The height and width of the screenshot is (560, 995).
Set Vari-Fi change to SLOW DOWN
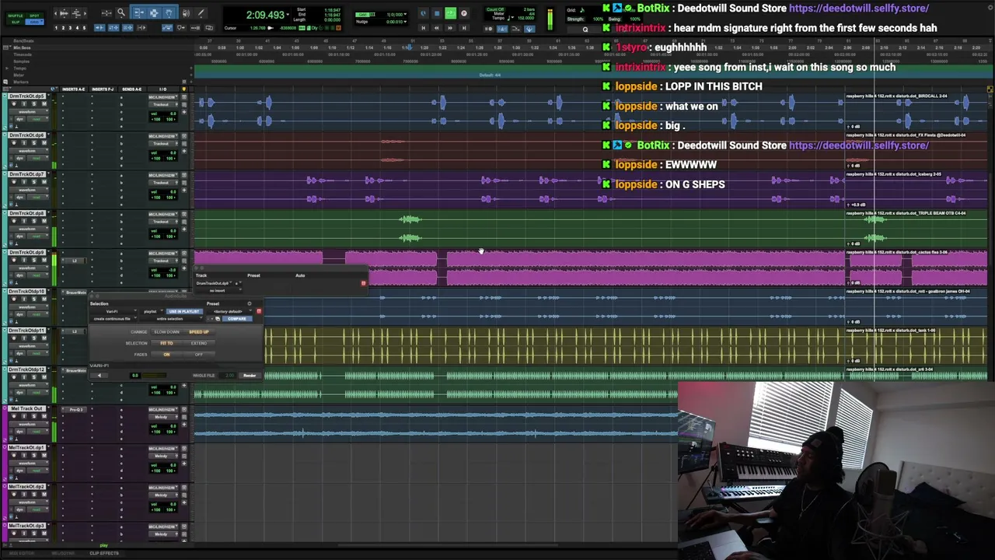click(166, 332)
